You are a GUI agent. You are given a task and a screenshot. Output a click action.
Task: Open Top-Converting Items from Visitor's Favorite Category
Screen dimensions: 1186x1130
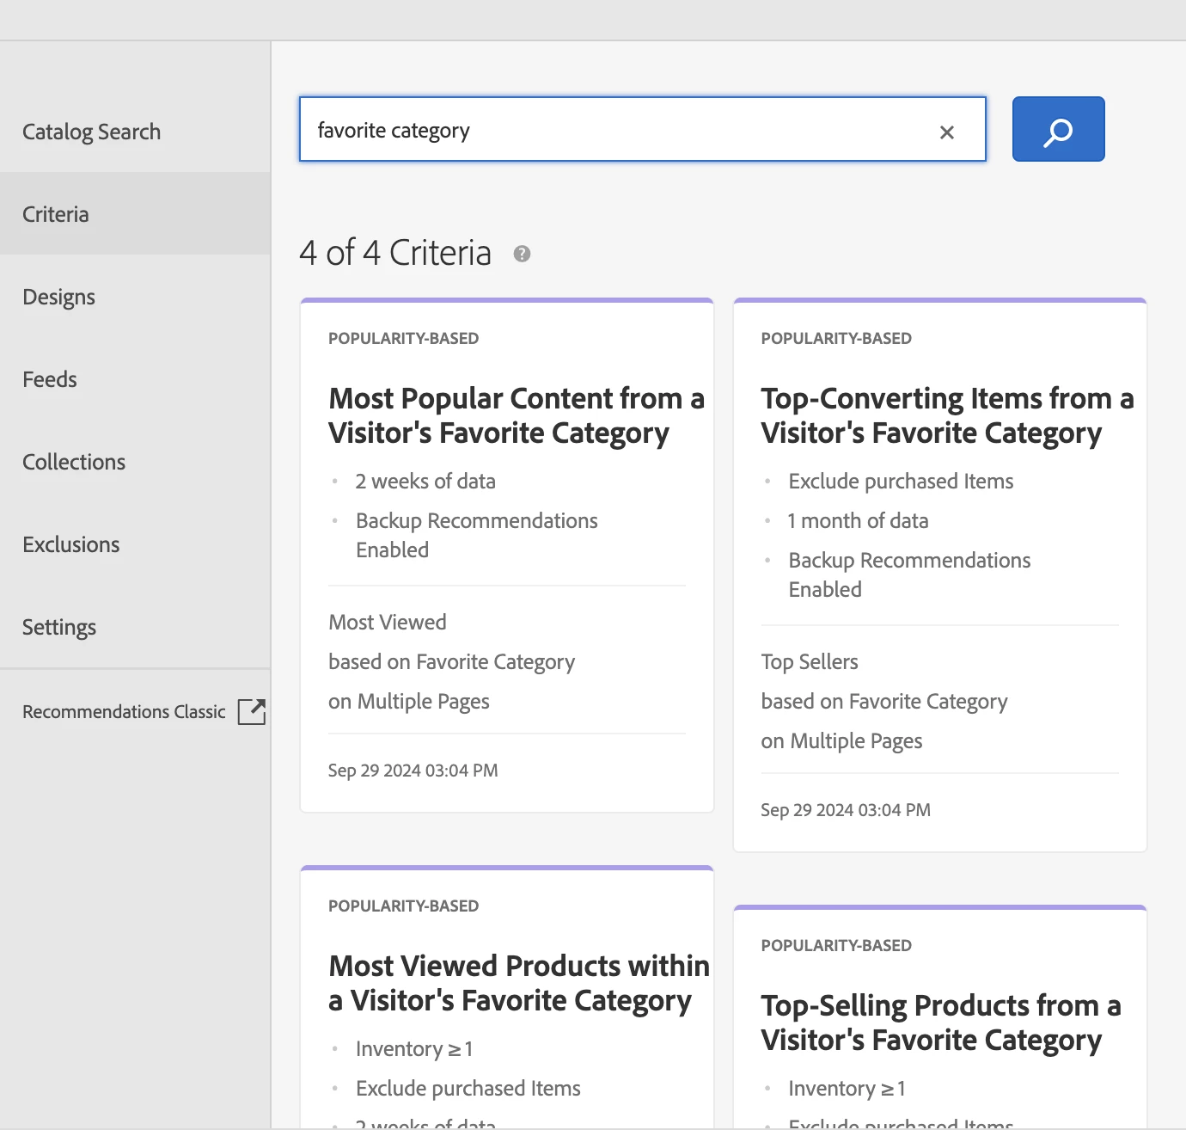947,415
